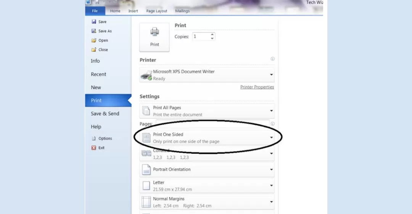Switch to the Home ribbon tab
The width and height of the screenshot is (412, 214).
(x=115, y=11)
